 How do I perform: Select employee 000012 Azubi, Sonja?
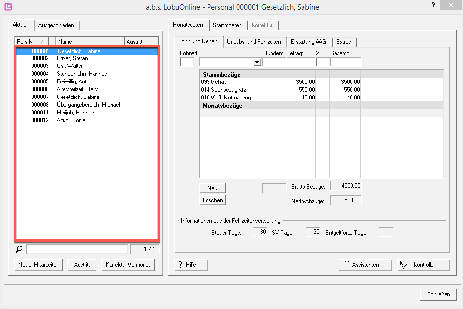pyautogui.click(x=87, y=120)
